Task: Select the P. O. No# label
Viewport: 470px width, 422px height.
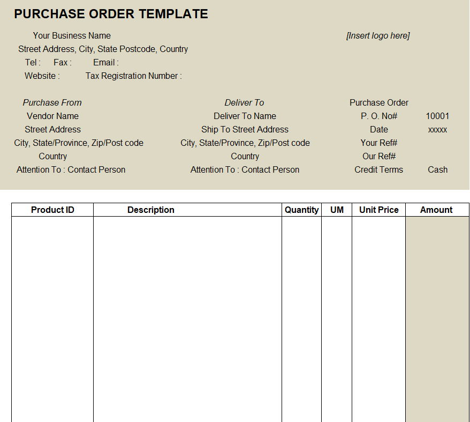Action: (x=378, y=116)
